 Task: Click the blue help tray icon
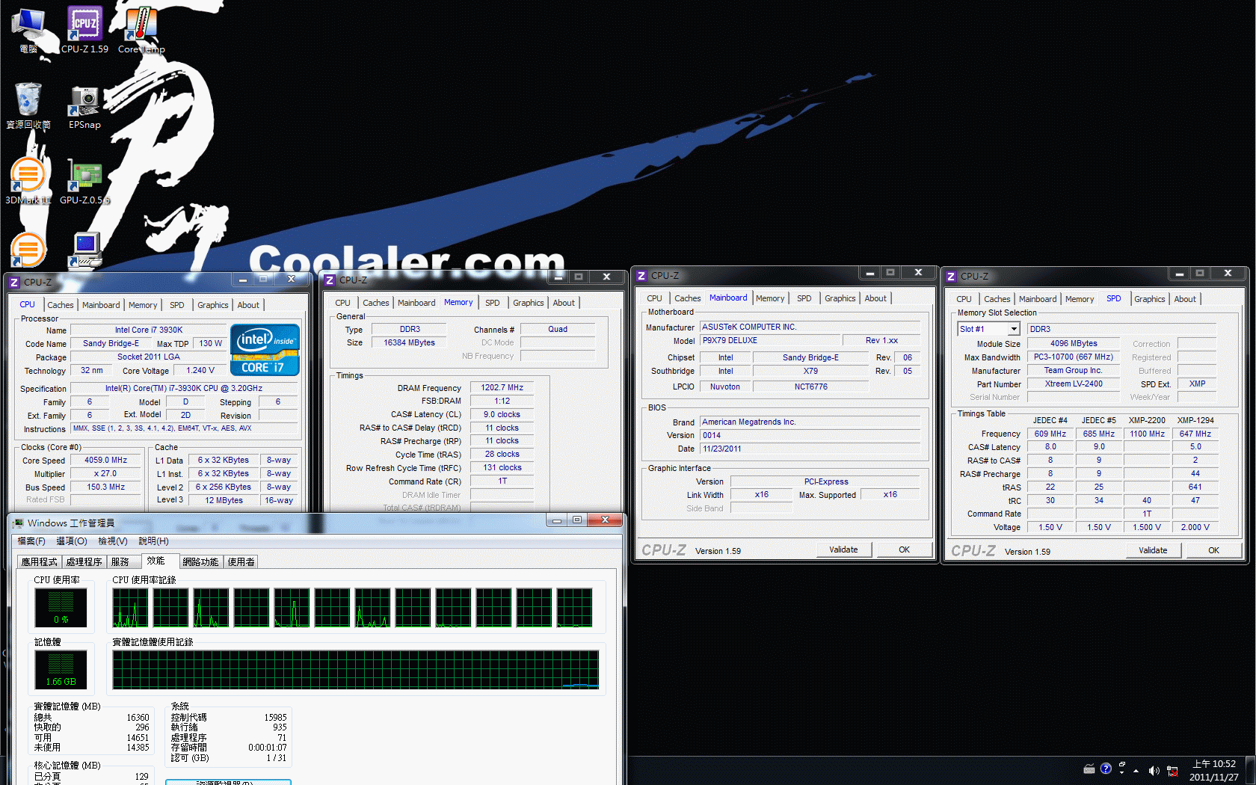coord(1106,769)
